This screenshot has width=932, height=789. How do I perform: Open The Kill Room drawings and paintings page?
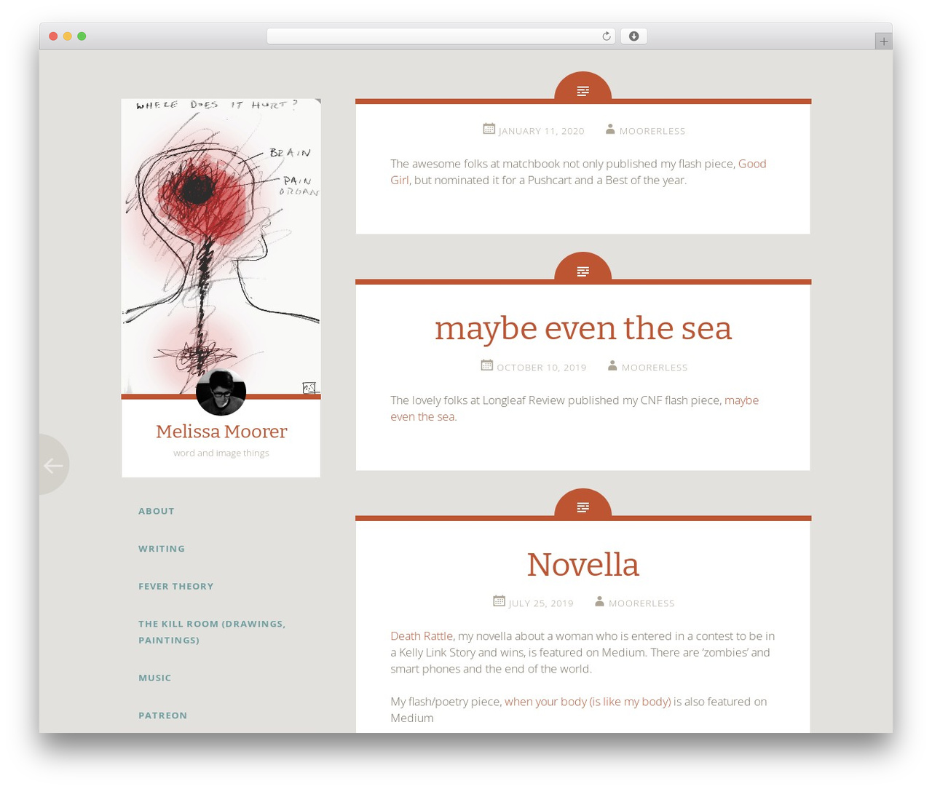coord(212,632)
